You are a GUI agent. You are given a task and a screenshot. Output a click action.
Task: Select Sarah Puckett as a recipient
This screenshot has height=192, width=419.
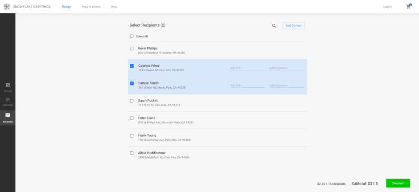(131, 101)
